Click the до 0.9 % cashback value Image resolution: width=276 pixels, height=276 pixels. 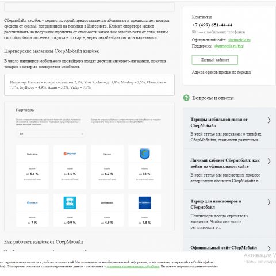point(70,223)
